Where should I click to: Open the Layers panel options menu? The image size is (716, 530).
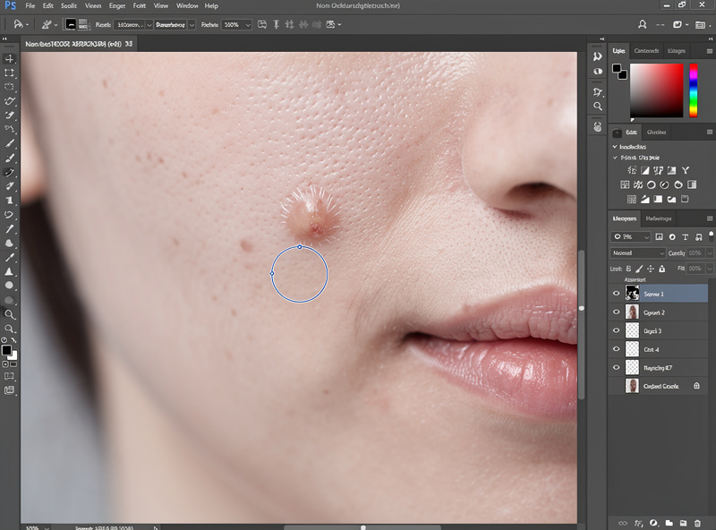[x=709, y=218]
